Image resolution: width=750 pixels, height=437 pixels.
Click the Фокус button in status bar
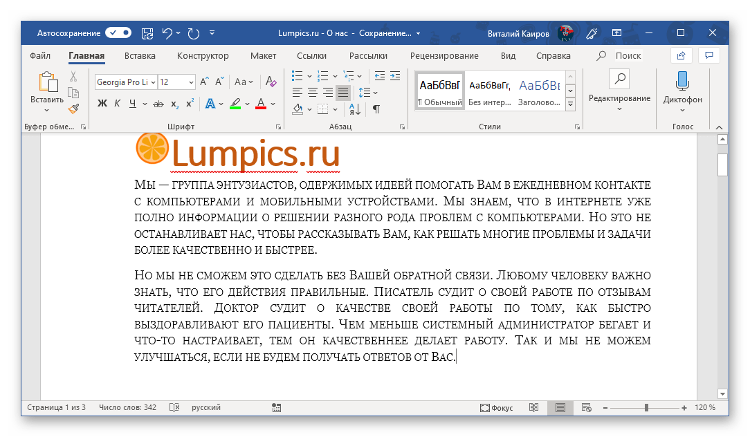click(x=496, y=408)
